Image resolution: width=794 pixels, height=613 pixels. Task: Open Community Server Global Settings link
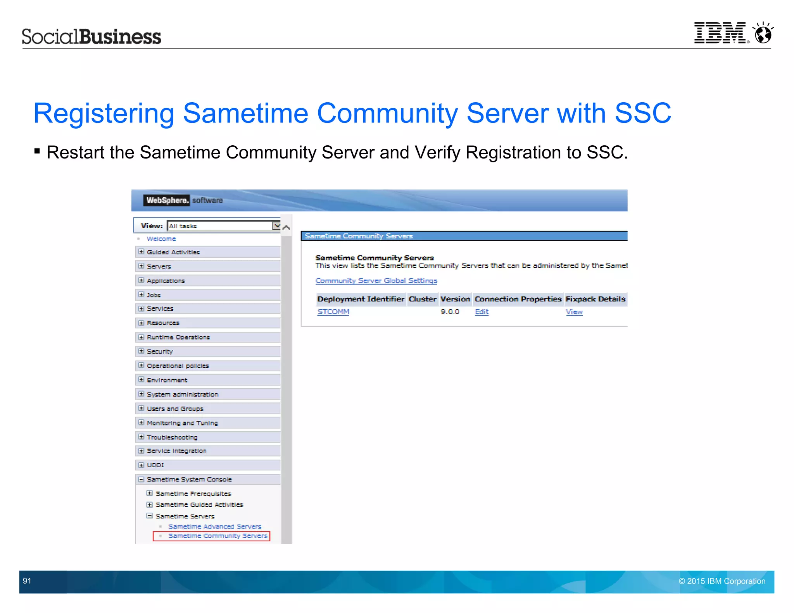[x=376, y=281]
